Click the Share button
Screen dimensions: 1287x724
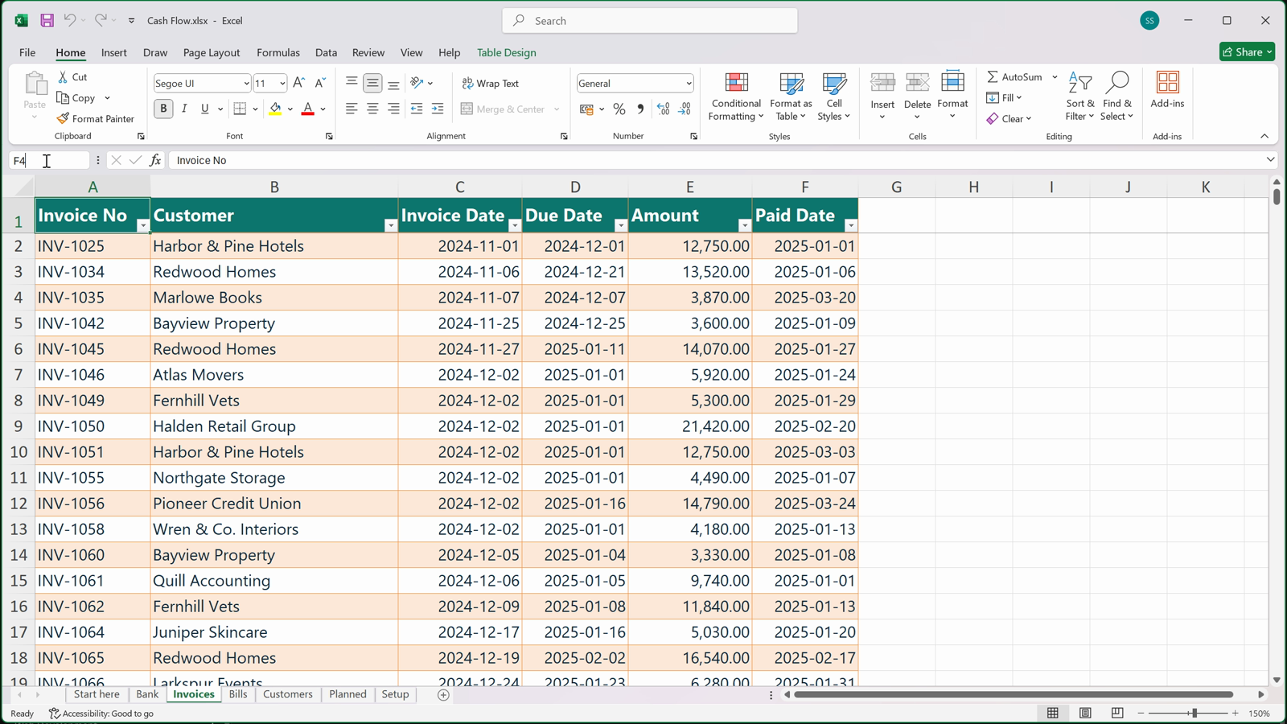(1247, 51)
